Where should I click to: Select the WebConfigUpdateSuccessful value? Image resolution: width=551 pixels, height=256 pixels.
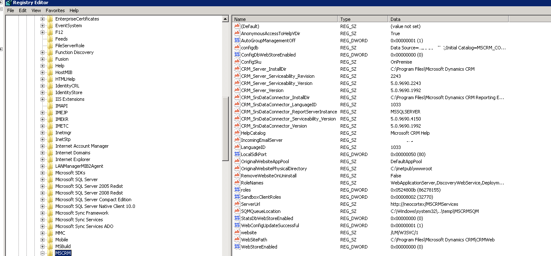tap(270, 225)
